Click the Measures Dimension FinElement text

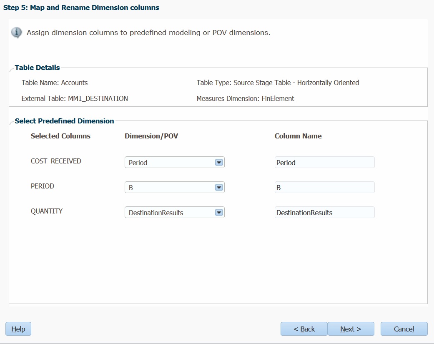click(245, 98)
